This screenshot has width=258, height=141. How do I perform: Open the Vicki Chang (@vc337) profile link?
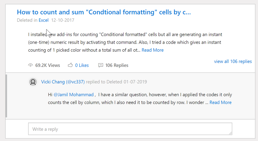tap(63, 82)
